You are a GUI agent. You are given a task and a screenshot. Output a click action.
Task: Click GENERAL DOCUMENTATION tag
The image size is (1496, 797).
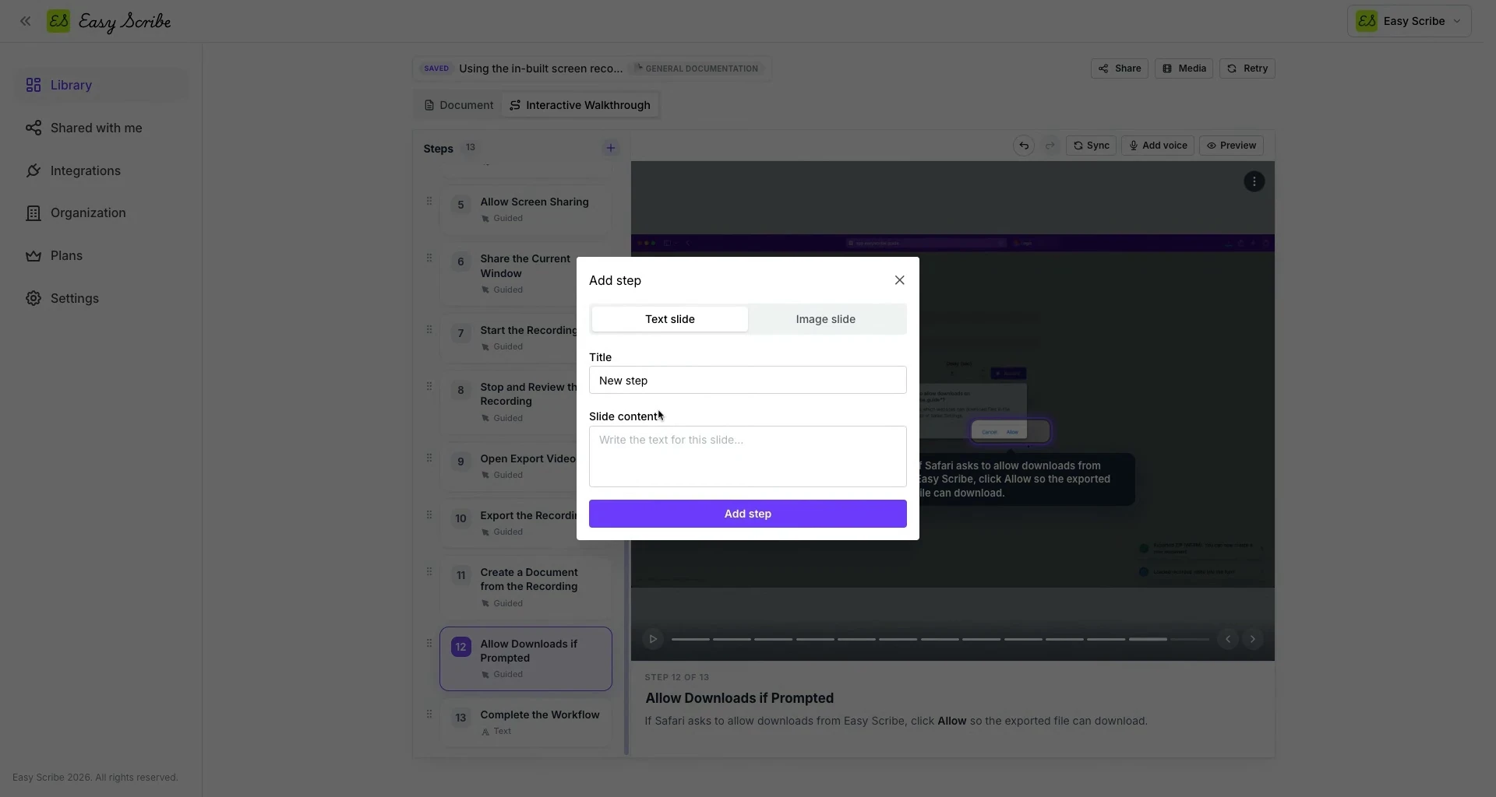tap(696, 68)
